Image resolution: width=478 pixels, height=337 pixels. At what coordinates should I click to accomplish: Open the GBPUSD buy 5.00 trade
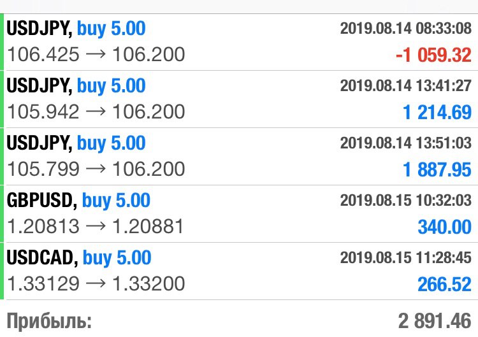point(239,213)
